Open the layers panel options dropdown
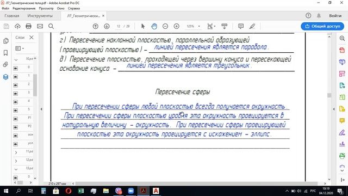Viewport: 348px width, 196px height. tap(20, 48)
